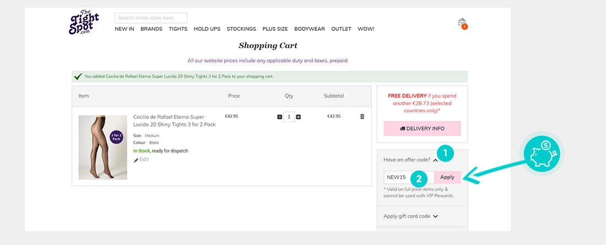This screenshot has height=245, width=606.
Task: Open the OUTLET menu
Action: point(341,29)
